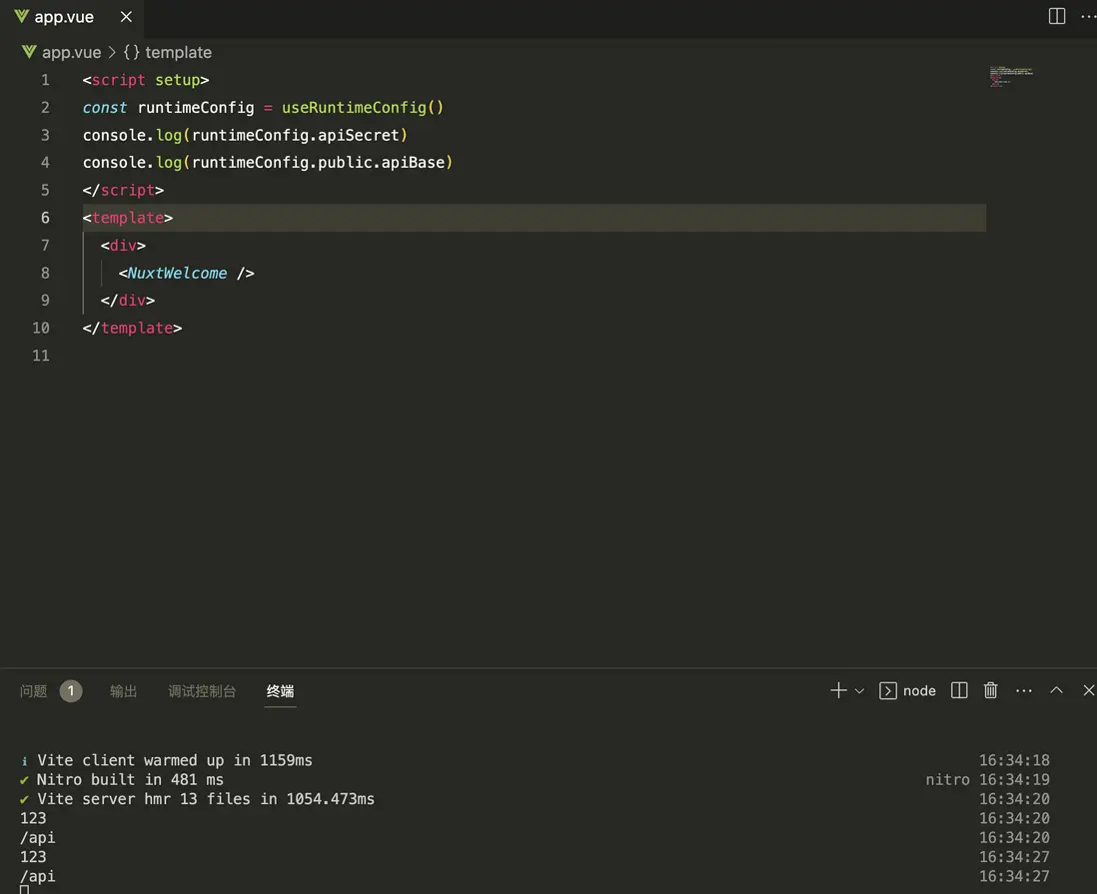Split the terminal panel
Viewport: 1097px width, 894px height.
click(959, 690)
